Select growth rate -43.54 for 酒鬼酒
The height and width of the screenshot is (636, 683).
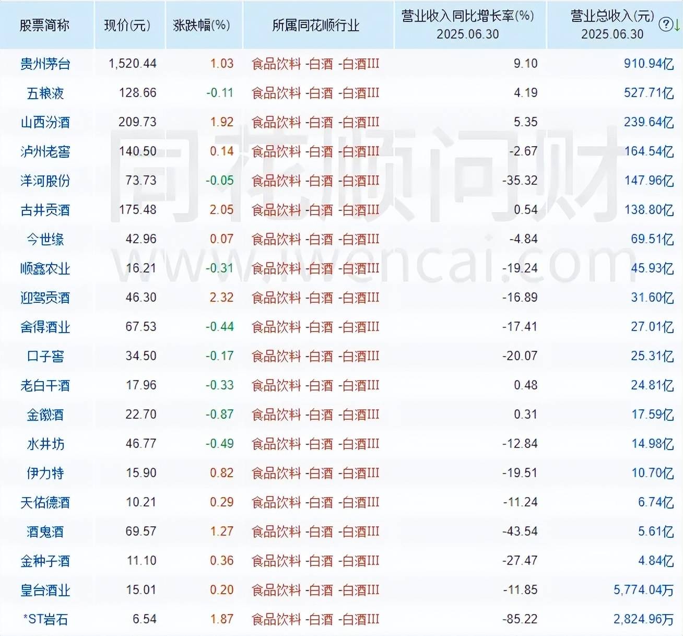click(520, 532)
